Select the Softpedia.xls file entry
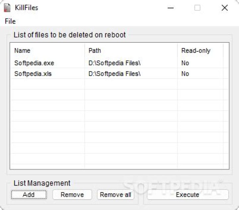 coord(33,74)
